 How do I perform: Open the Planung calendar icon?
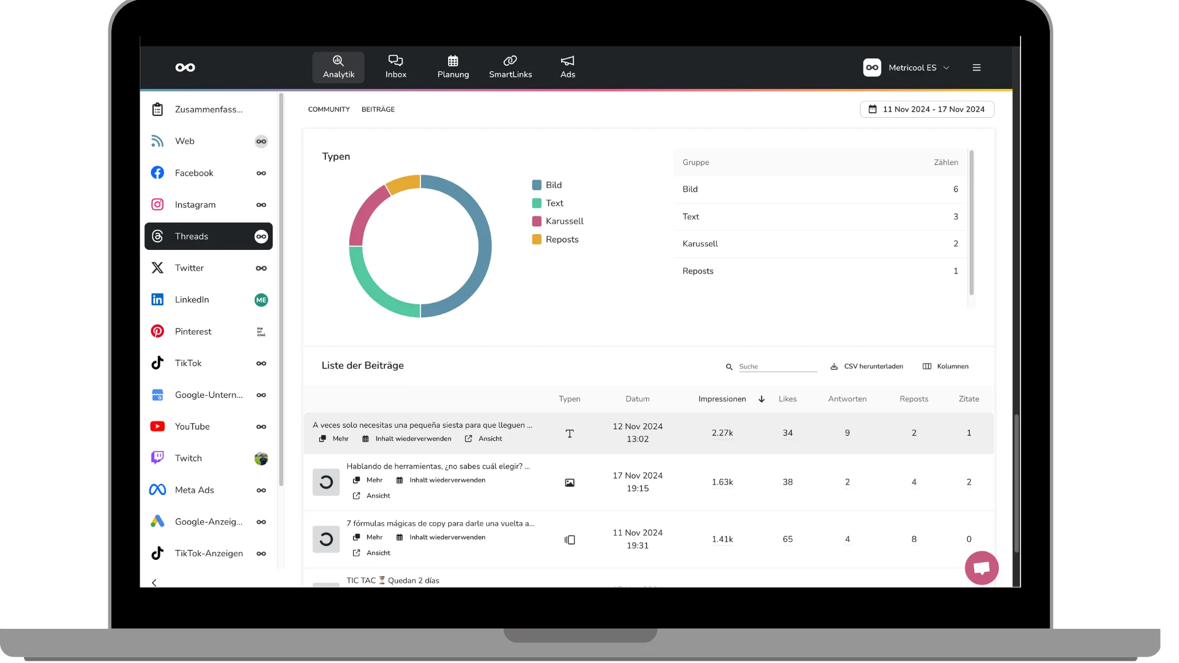[453, 61]
